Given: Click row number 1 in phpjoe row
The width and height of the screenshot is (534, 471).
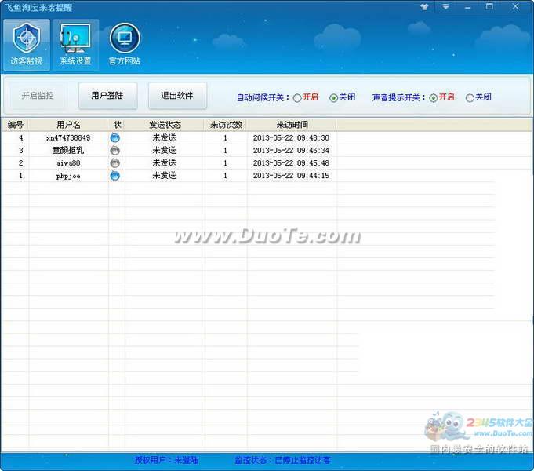Looking at the screenshot, I should [x=20, y=176].
